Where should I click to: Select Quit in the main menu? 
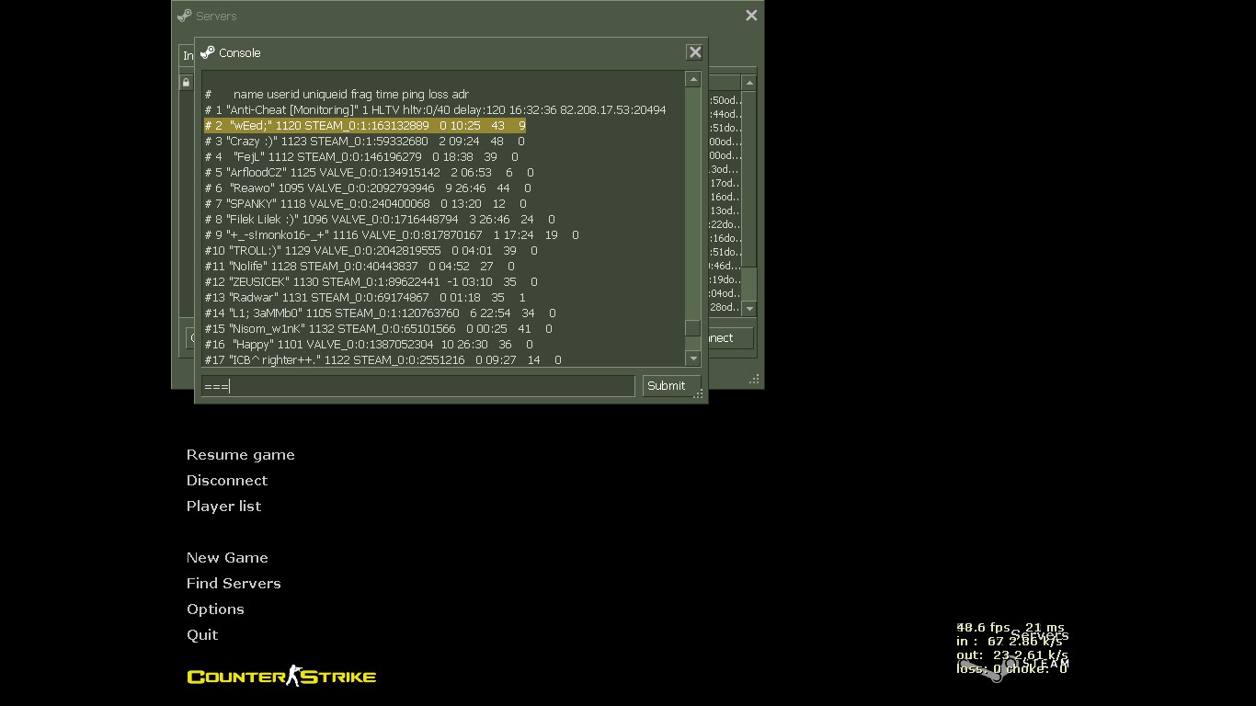click(x=202, y=635)
